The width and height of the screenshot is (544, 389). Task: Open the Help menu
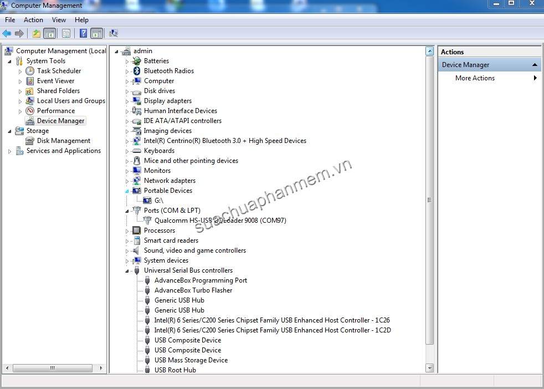(81, 20)
